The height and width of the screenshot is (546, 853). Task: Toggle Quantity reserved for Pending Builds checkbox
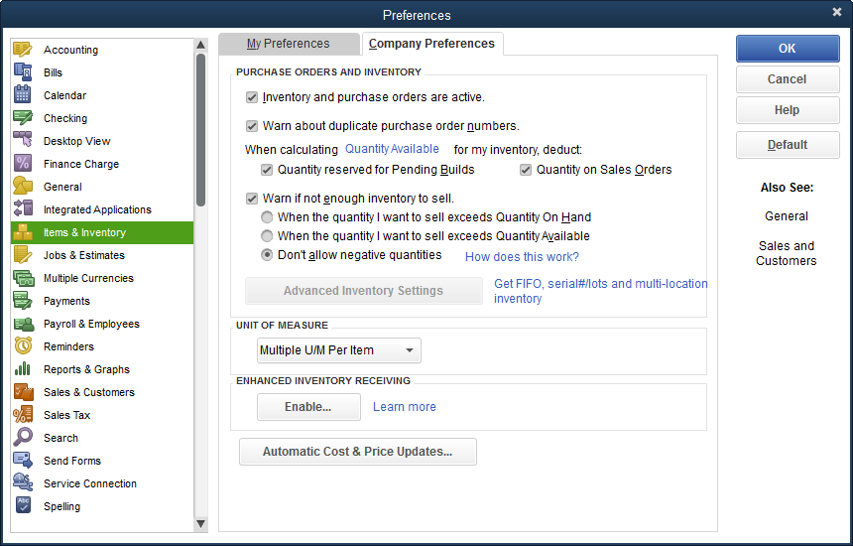267,170
